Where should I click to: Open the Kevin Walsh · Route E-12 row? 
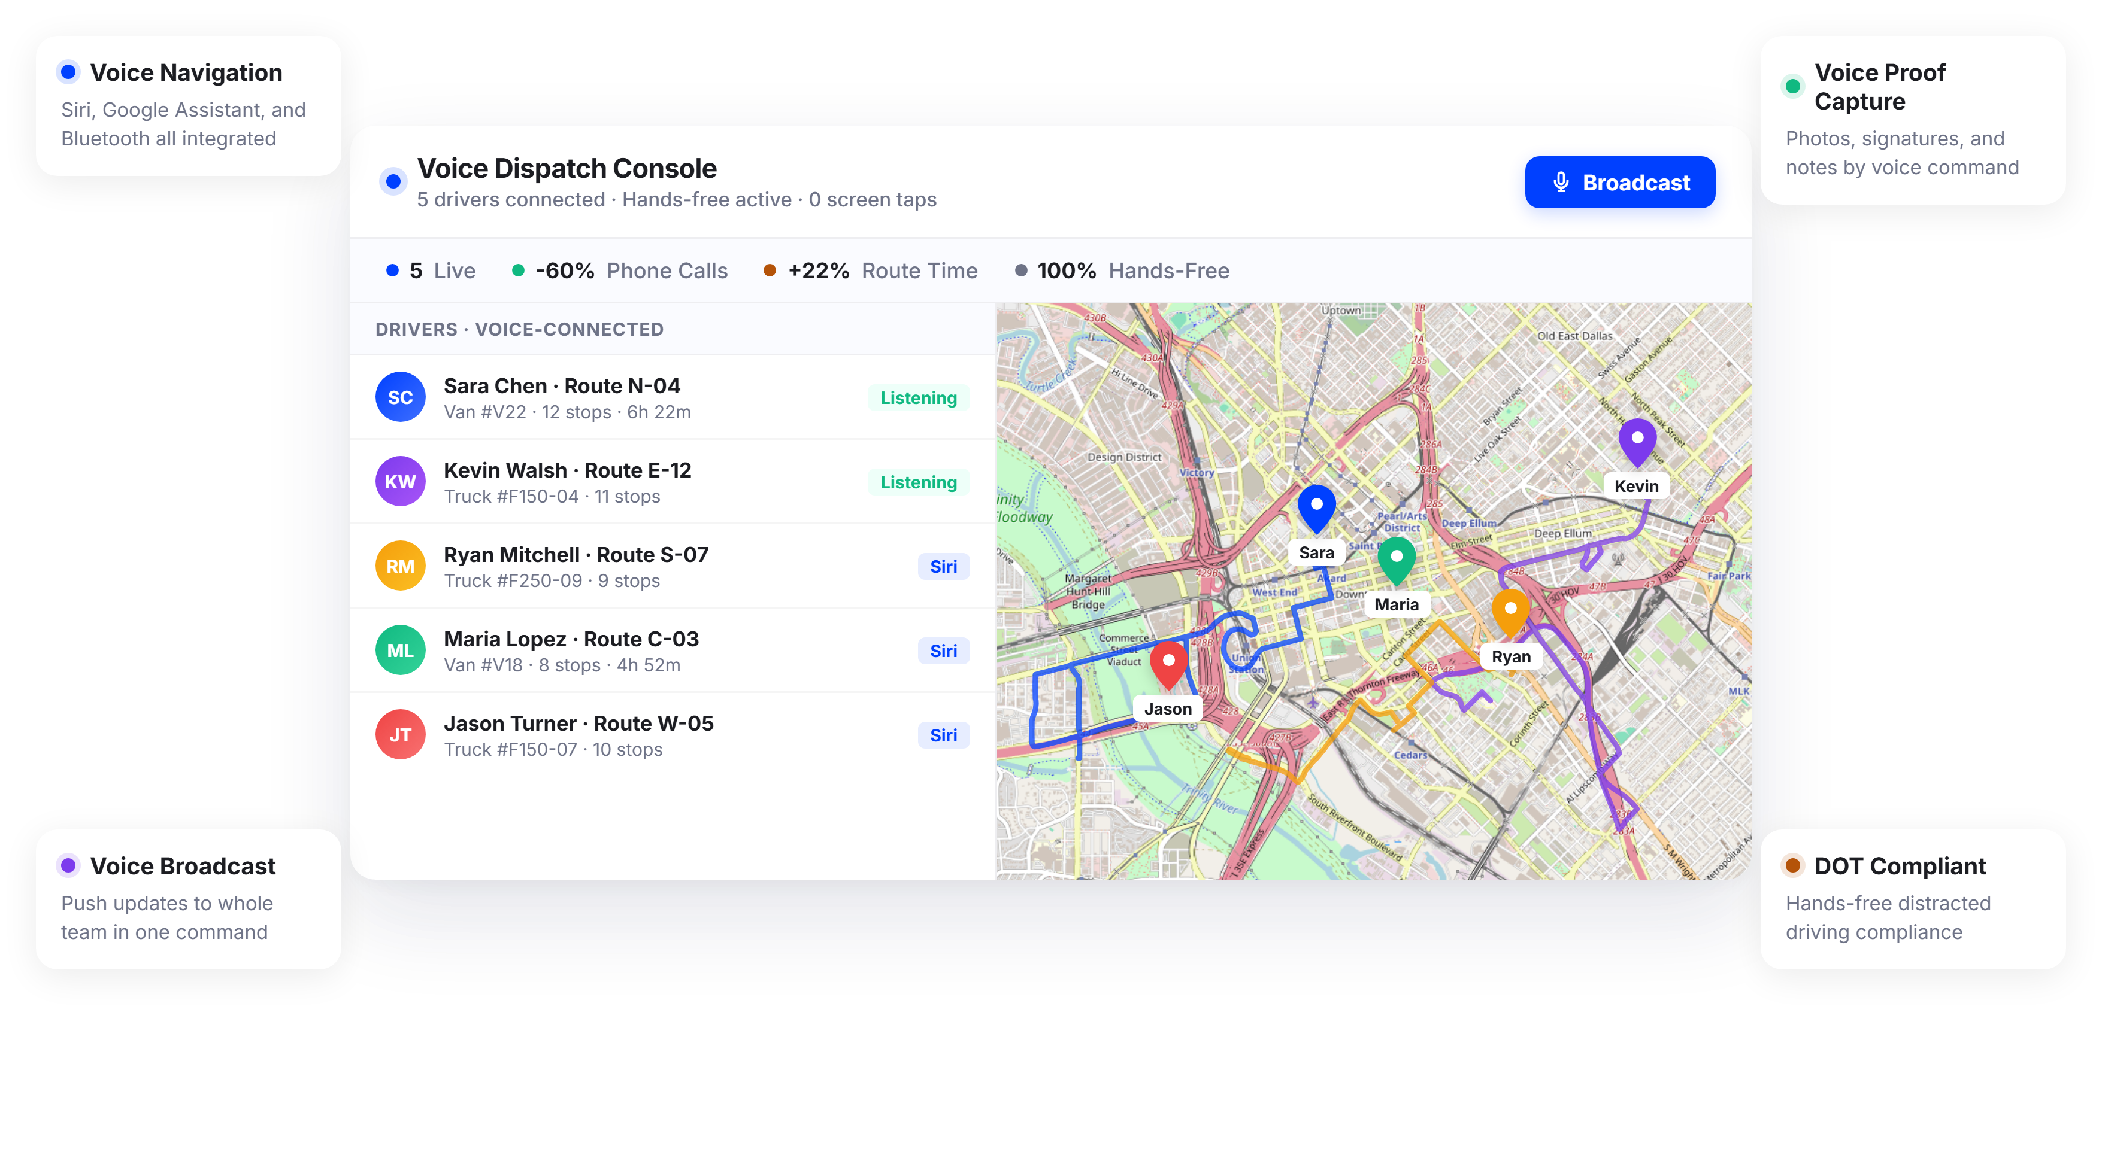[673, 482]
